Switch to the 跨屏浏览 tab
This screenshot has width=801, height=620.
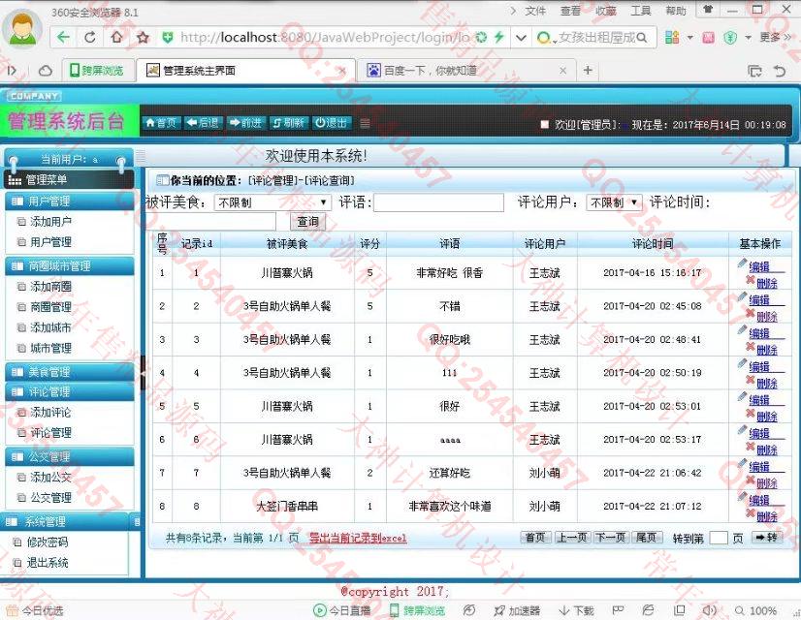pos(99,71)
